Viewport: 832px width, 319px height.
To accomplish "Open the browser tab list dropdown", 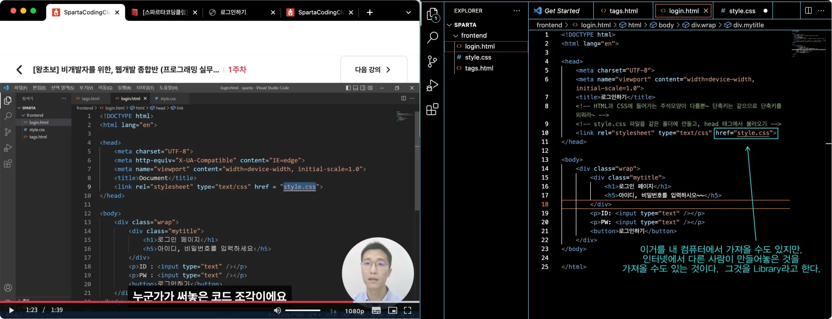I will 408,13.
